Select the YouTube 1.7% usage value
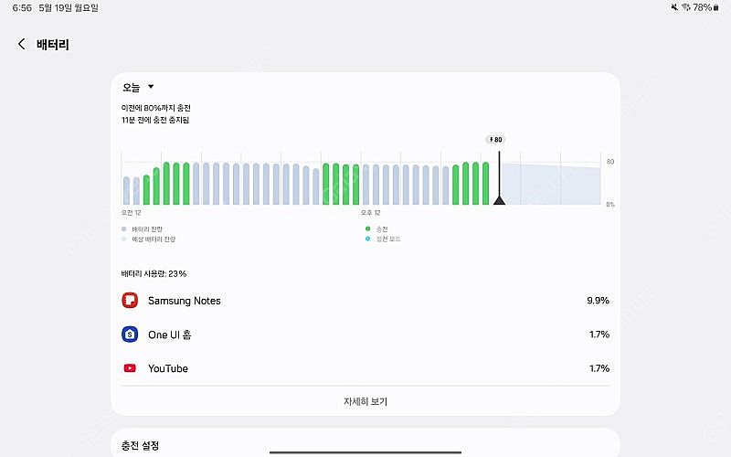 [599, 368]
